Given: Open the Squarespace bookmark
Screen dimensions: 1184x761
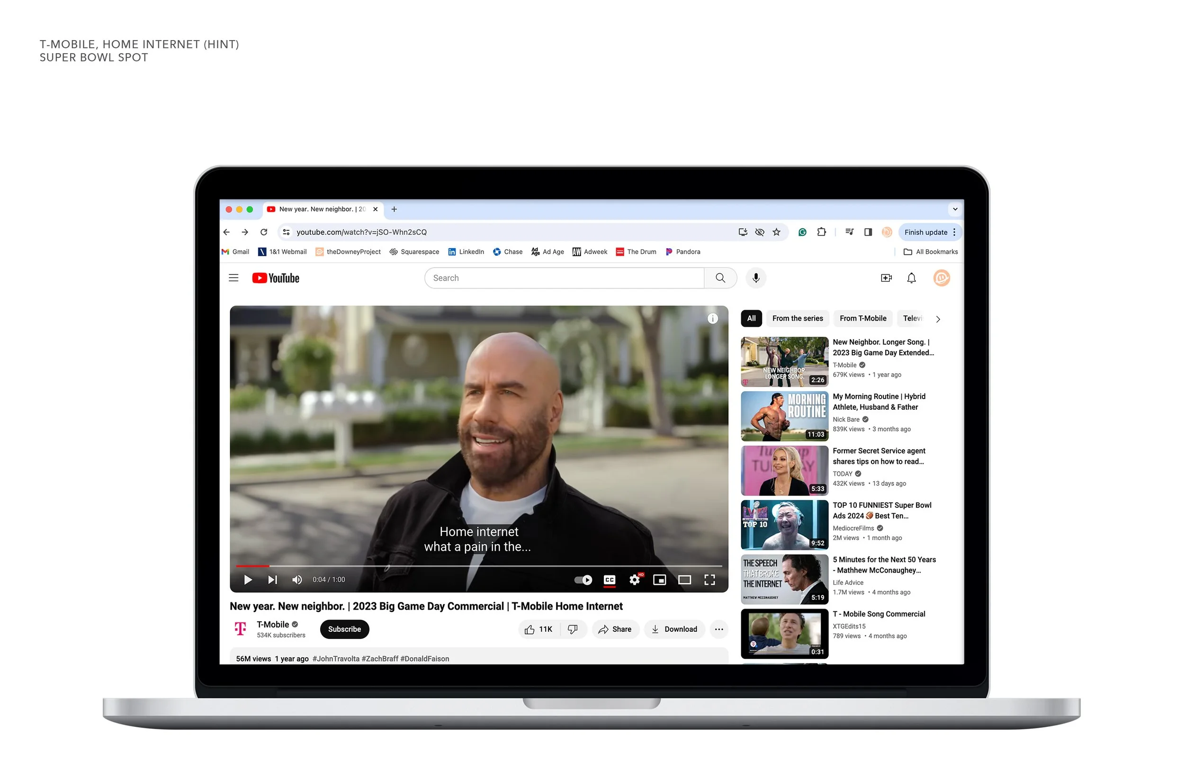Looking at the screenshot, I should [413, 251].
